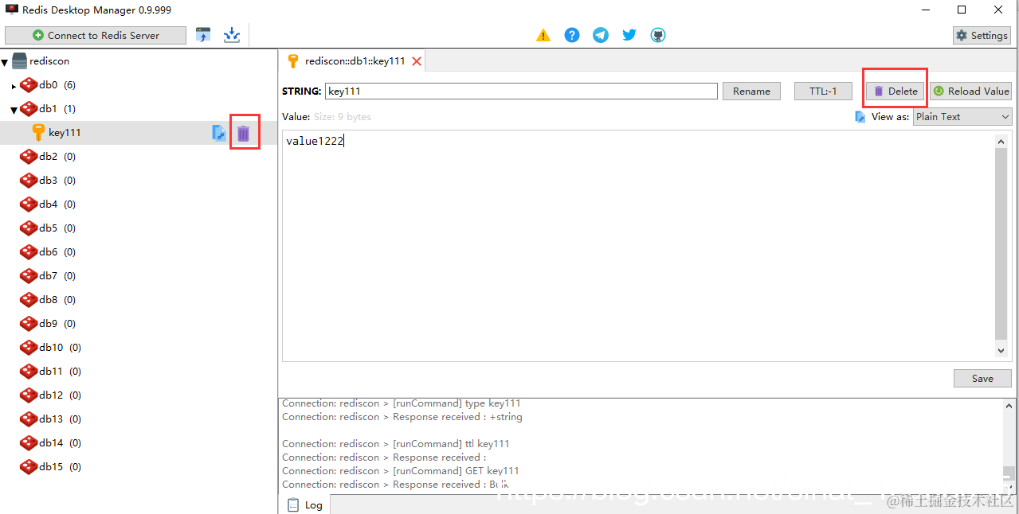1019x514 pixels.
Task: Collapse the db1 database node
Action: 14,110
